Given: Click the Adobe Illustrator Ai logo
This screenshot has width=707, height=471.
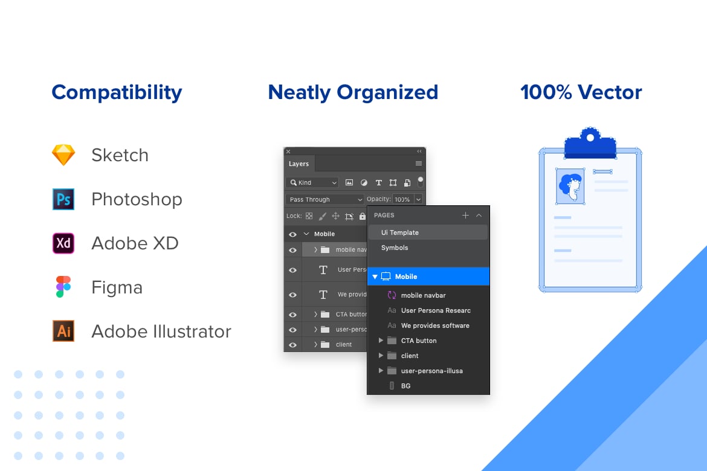Looking at the screenshot, I should click(x=63, y=332).
